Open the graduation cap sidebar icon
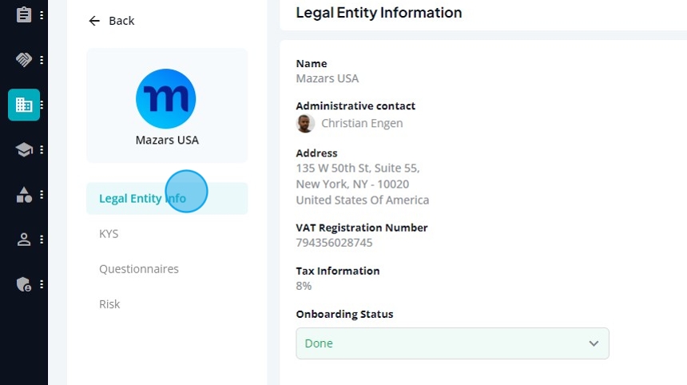The height and width of the screenshot is (385, 687). (24, 150)
